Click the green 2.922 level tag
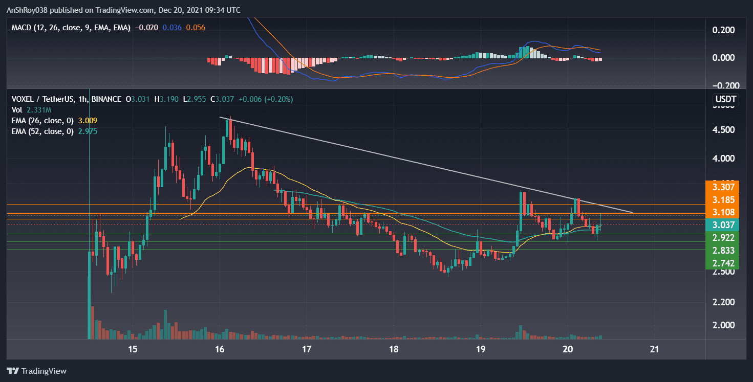753x382 pixels. tap(724, 237)
